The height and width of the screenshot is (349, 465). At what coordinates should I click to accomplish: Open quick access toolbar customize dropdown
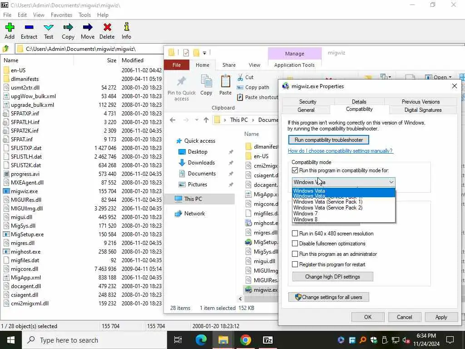tap(204, 53)
